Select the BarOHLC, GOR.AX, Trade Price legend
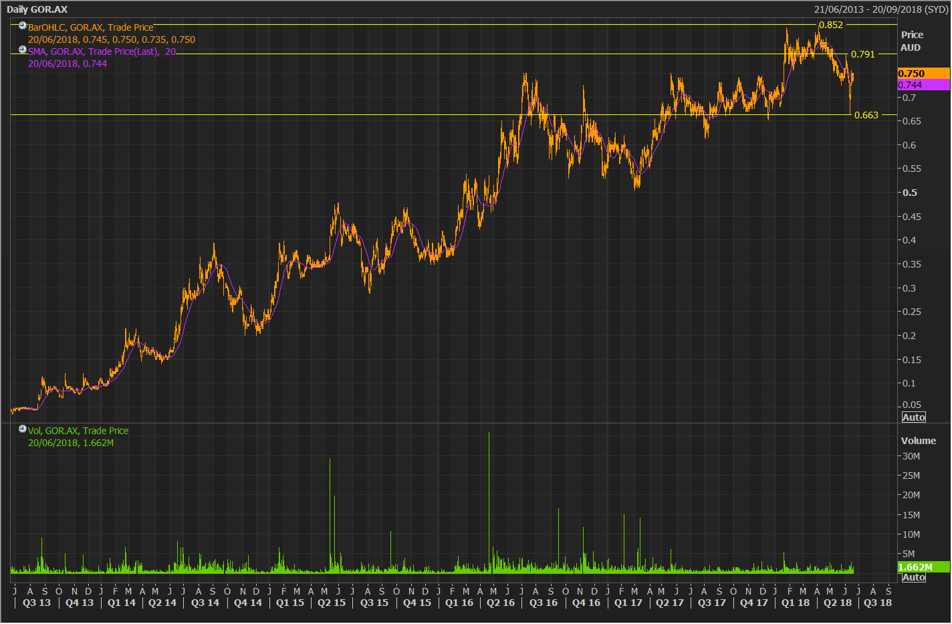The height and width of the screenshot is (624, 952). (91, 27)
